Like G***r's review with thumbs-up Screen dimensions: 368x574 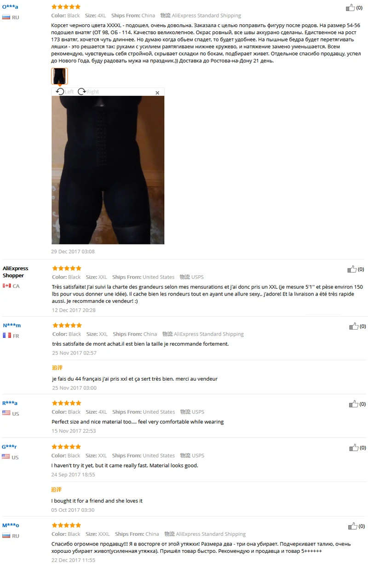(x=354, y=447)
